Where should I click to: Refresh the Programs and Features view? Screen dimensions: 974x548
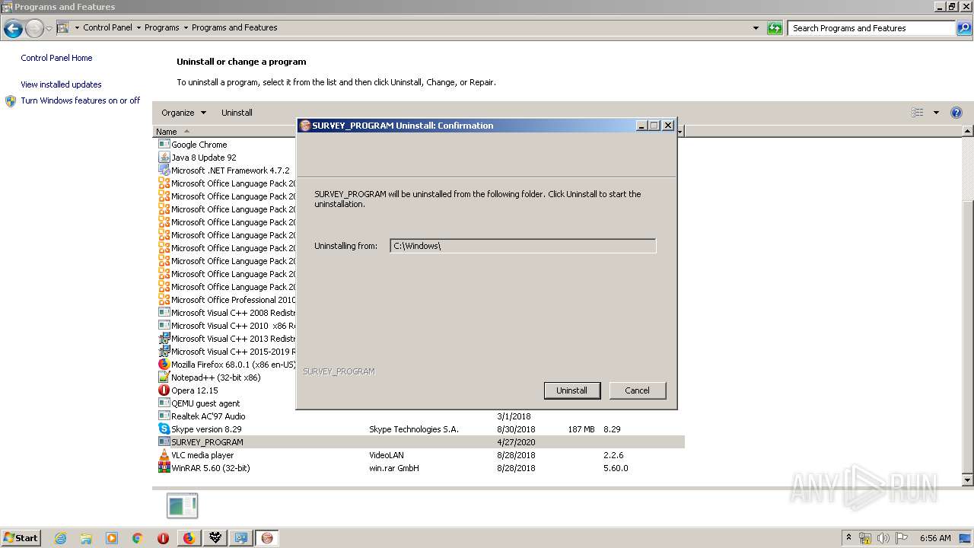click(775, 28)
